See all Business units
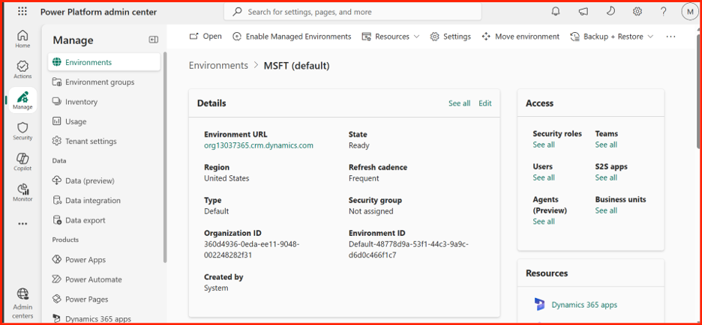The height and width of the screenshot is (325, 702). (x=606, y=210)
